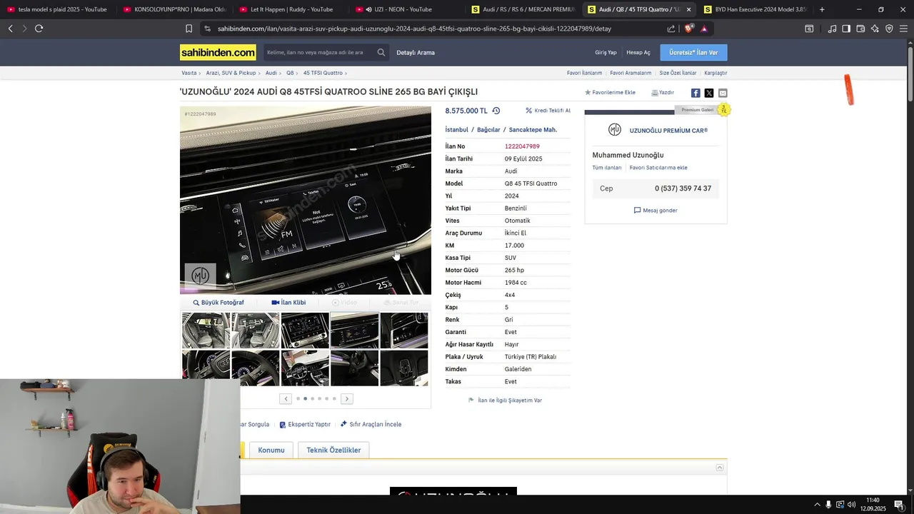Viewport: 914px width, 514px height.
Task: Open the browser hamburger menu
Action: point(903,29)
